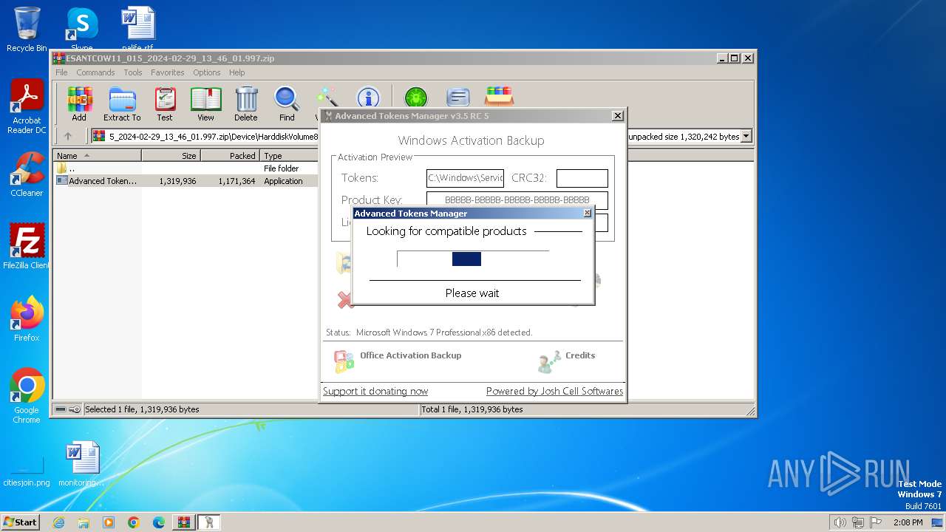This screenshot has height=532, width=946.
Task: Expand the archive path dropdown arrow
Action: 746,136
